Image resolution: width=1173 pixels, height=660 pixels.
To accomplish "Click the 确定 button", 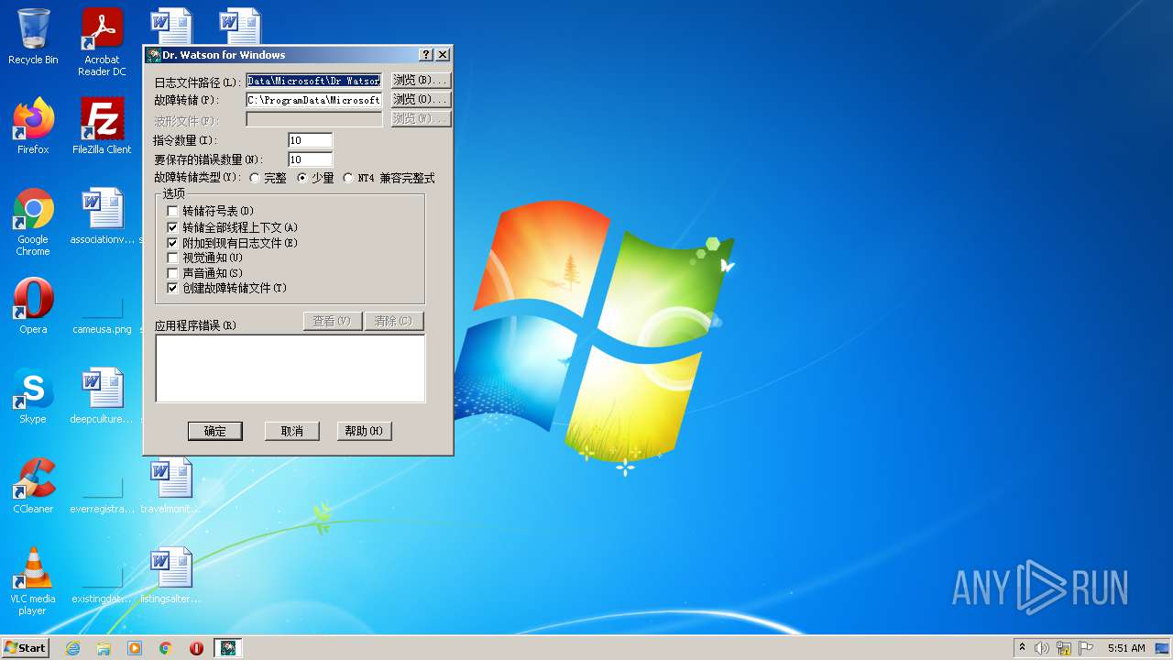I will [214, 431].
